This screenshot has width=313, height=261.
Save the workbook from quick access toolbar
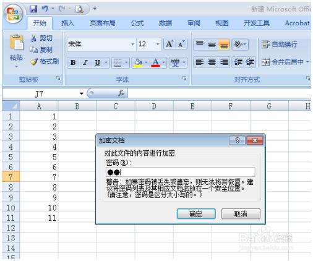[x=33, y=9]
